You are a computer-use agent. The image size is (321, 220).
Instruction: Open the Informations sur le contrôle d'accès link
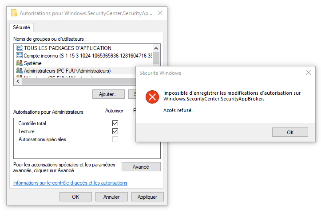[70, 183]
